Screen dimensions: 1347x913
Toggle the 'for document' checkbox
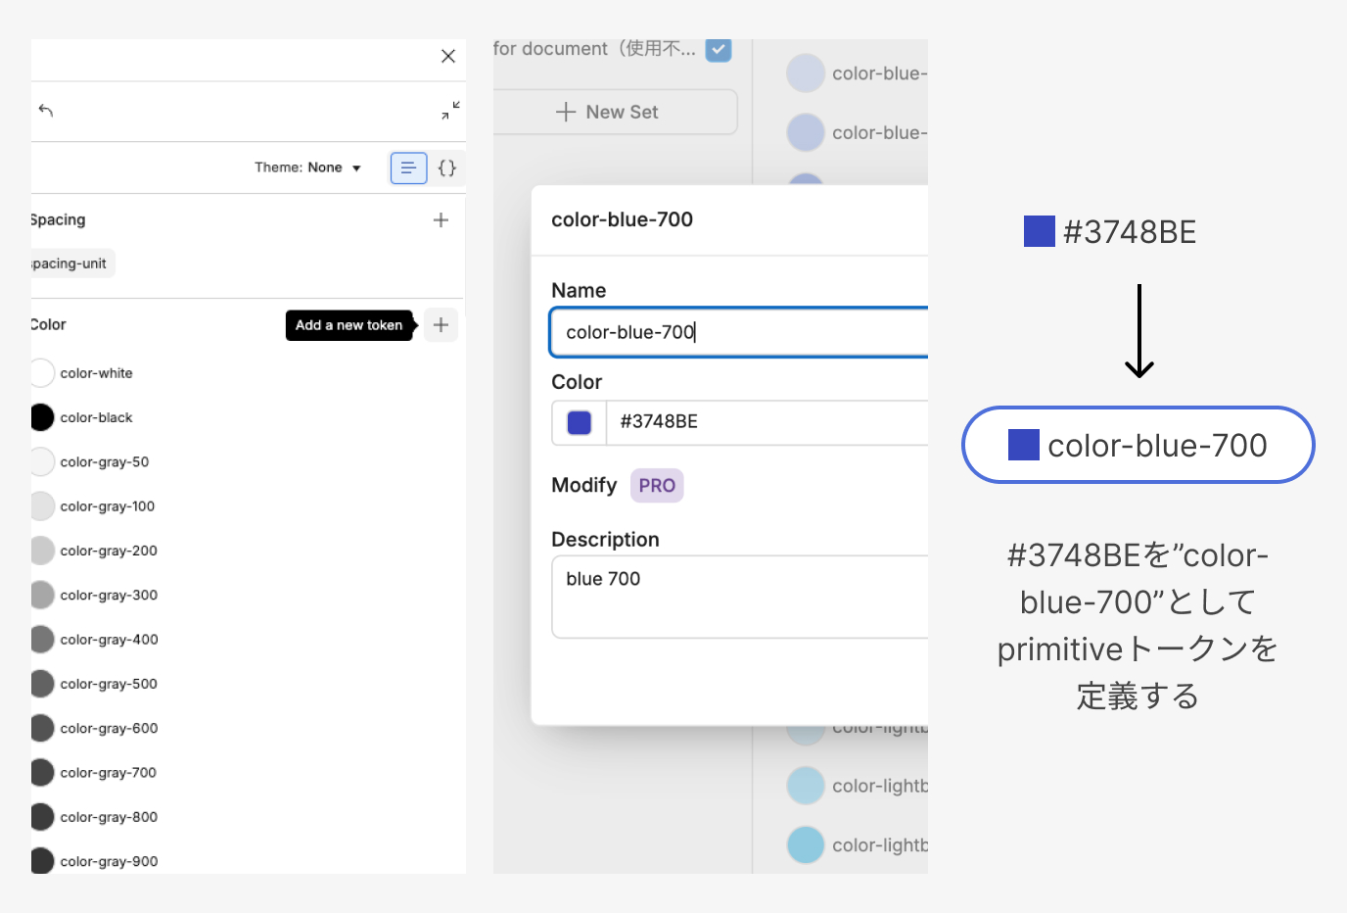click(x=719, y=49)
